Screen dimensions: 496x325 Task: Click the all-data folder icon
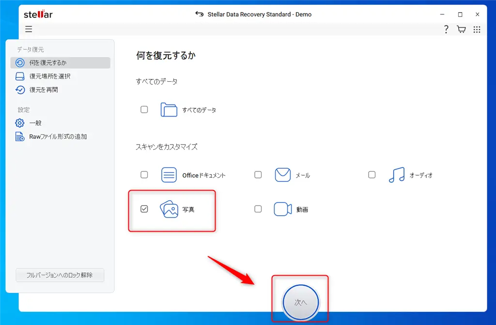(169, 109)
